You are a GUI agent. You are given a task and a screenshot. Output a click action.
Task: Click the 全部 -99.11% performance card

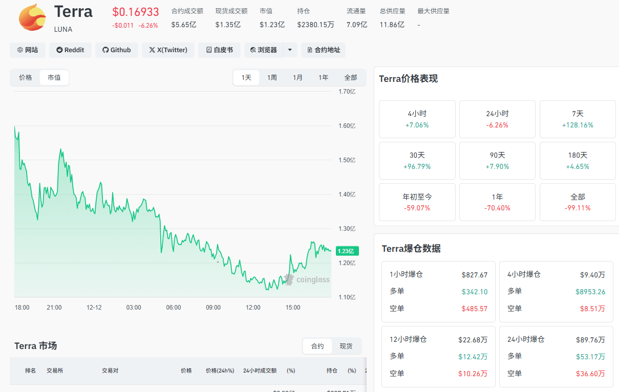pos(578,202)
